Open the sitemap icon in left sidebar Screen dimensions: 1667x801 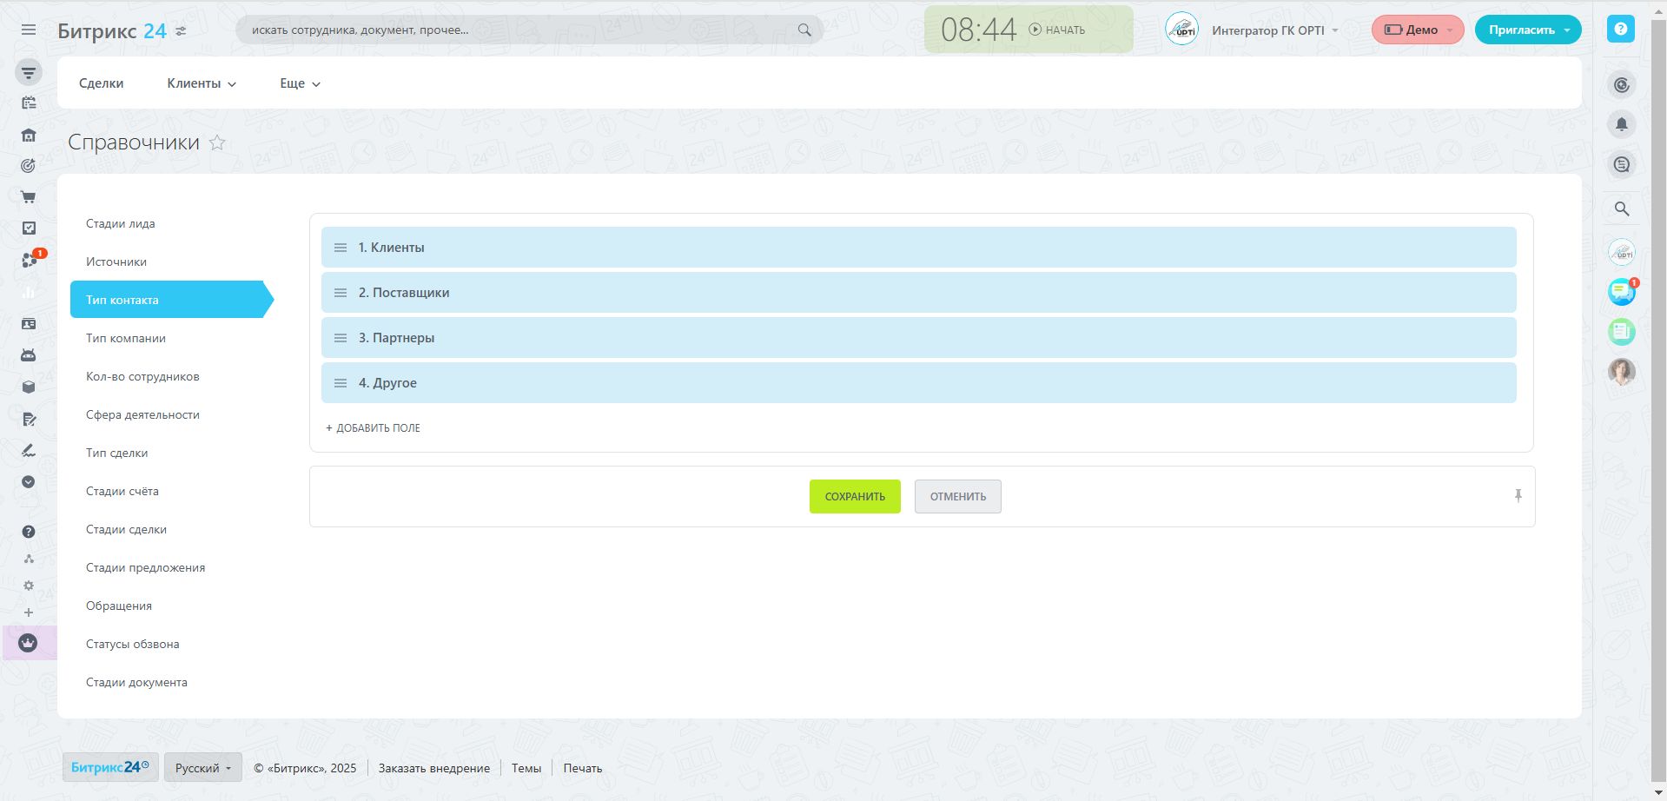click(x=29, y=559)
